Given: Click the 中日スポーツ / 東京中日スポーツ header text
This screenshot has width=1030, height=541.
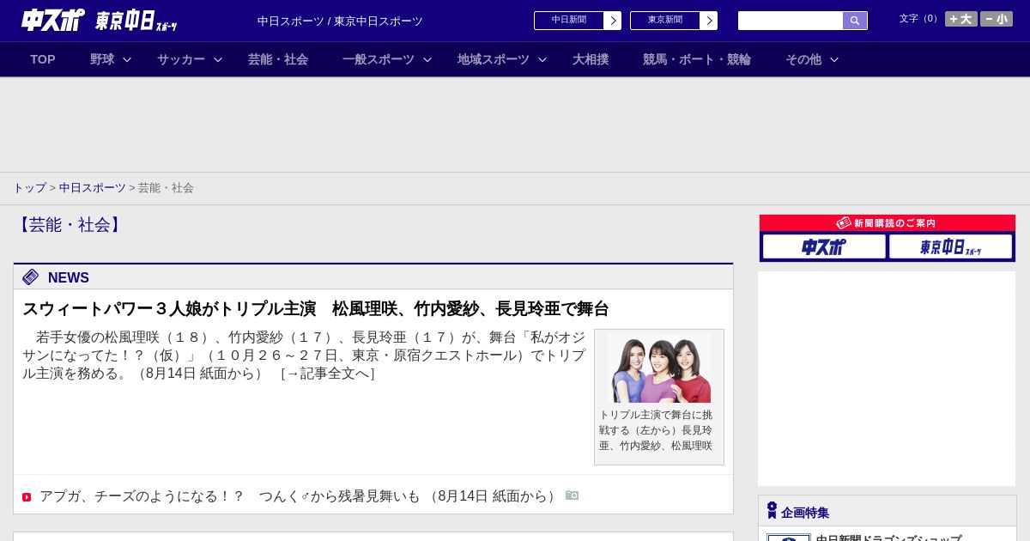Looking at the screenshot, I should [340, 21].
